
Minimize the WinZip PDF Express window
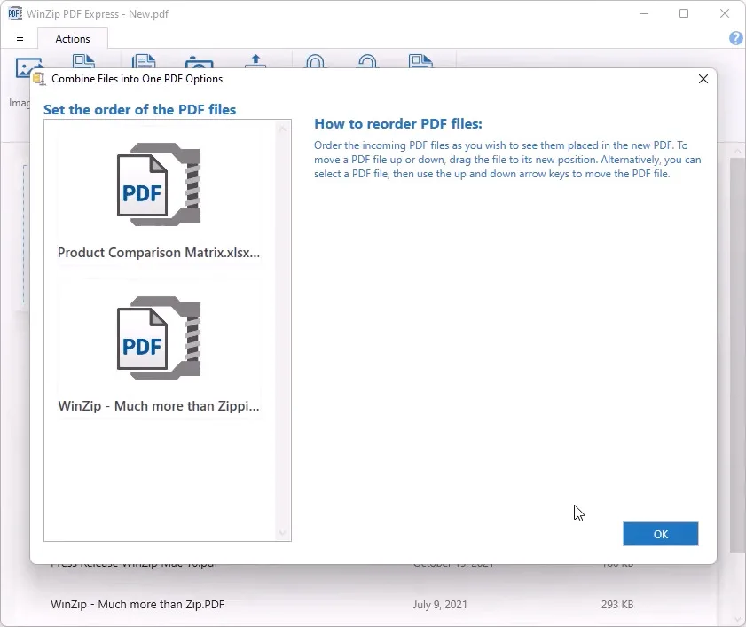click(644, 13)
